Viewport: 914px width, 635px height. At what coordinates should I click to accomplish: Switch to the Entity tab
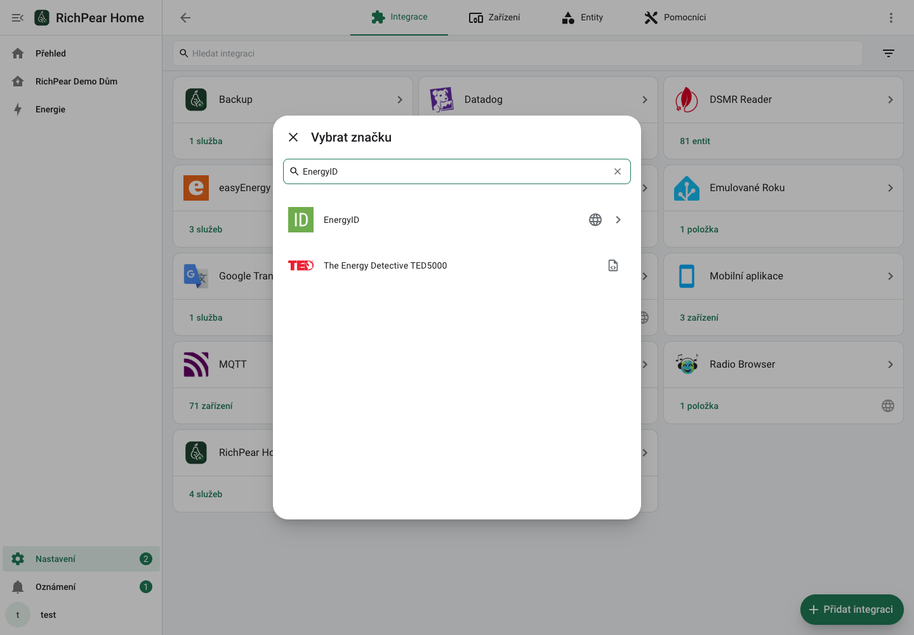click(582, 17)
